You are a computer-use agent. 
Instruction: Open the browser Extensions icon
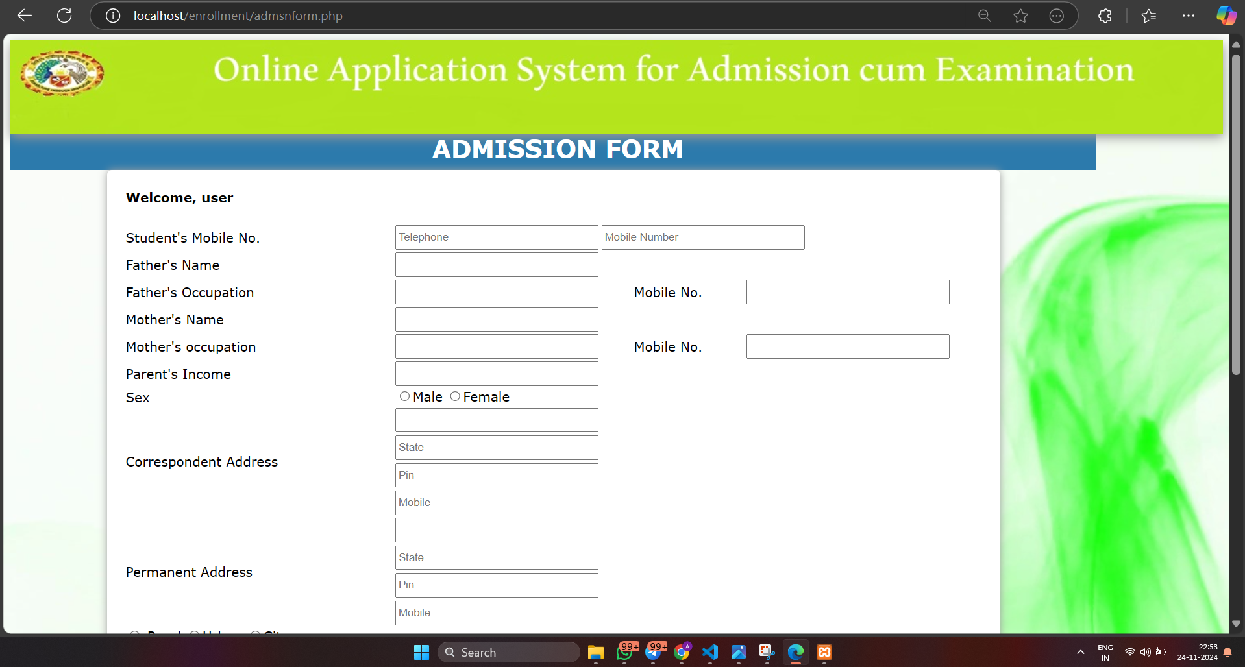click(x=1105, y=16)
